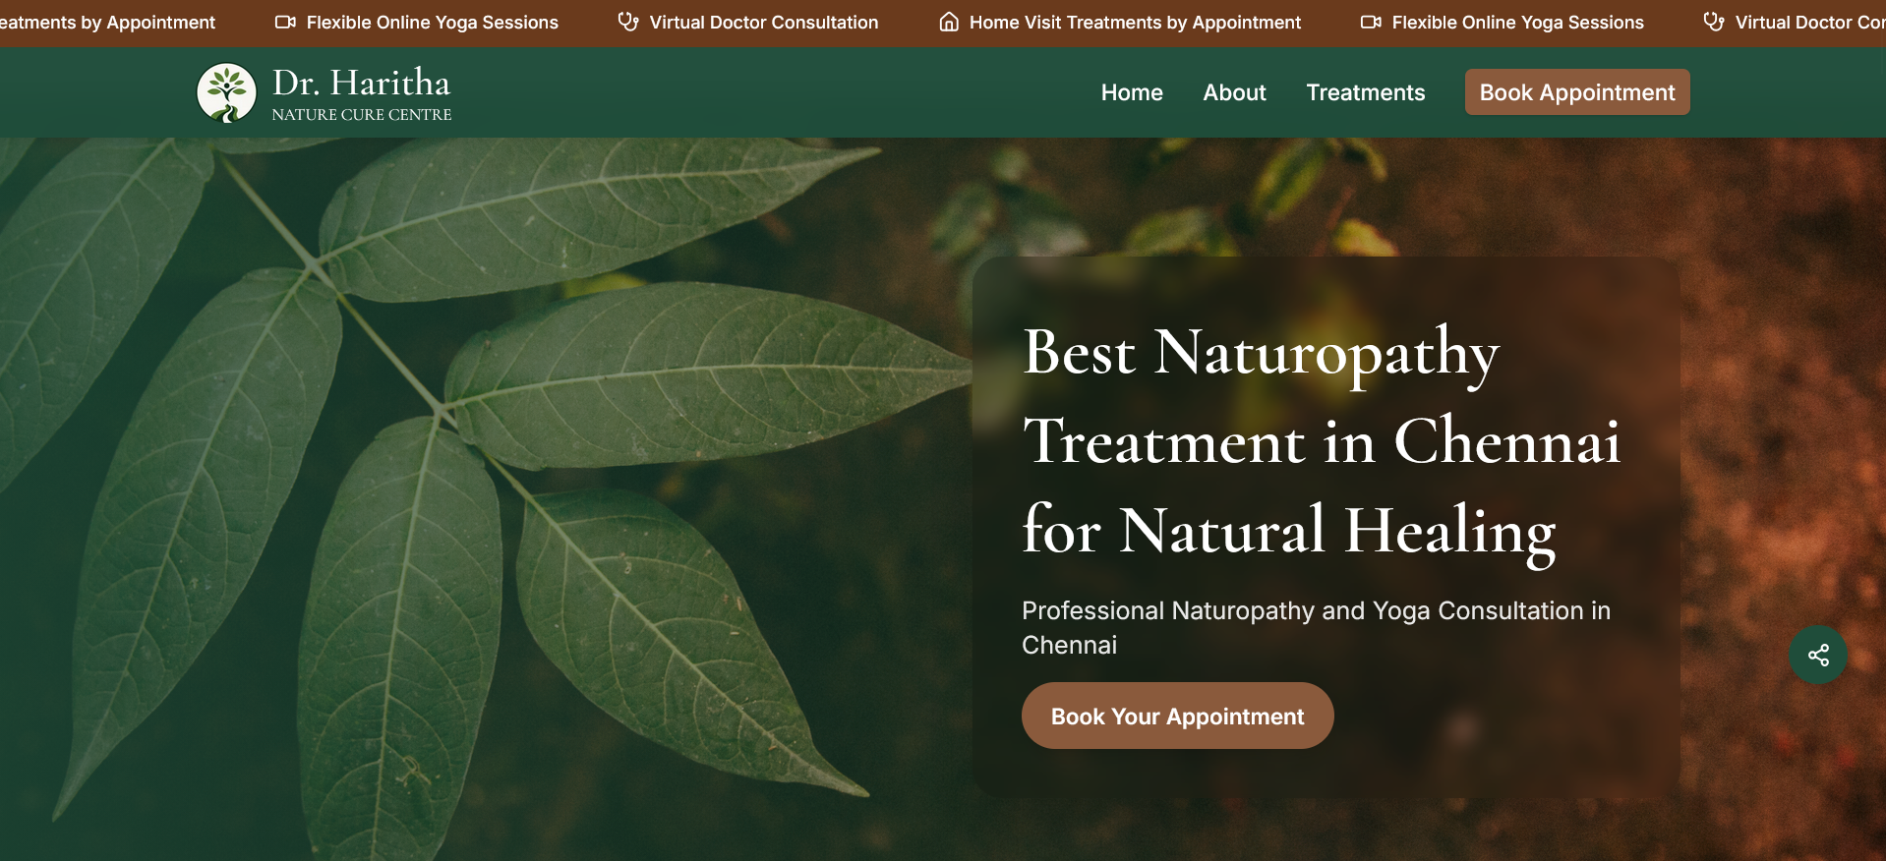Click the video icon before the leftmost Flexible Online Yoga Sessions
Viewport: 1886px width, 861px height.
click(285, 22)
